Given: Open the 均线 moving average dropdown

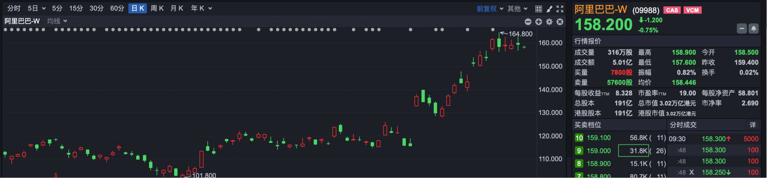Looking at the screenshot, I should coord(57,21).
